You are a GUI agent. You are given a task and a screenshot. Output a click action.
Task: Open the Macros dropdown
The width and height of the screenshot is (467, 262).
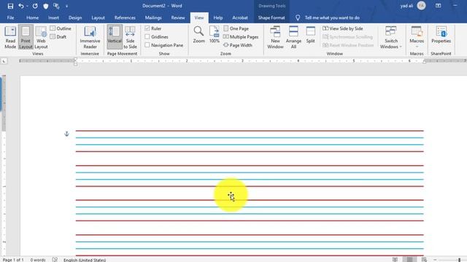tap(417, 37)
